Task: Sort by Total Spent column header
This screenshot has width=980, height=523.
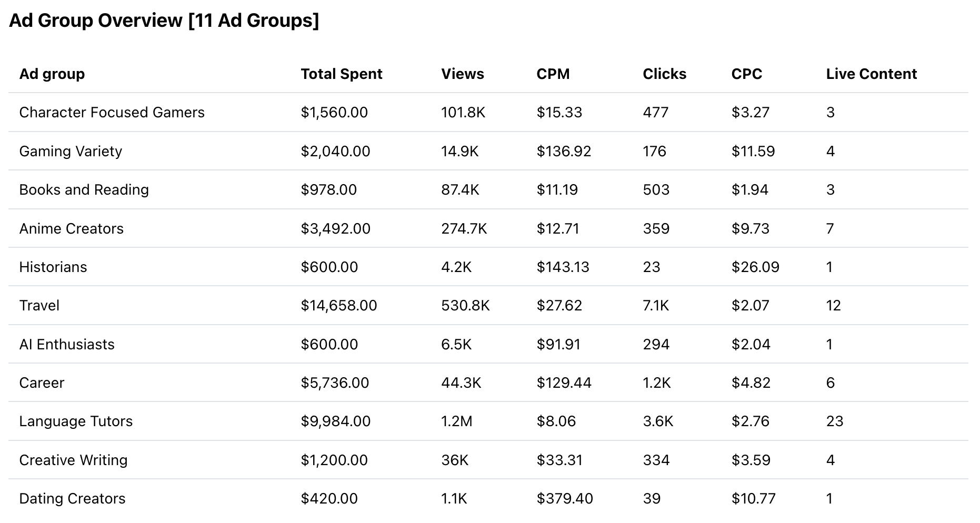Action: tap(341, 74)
